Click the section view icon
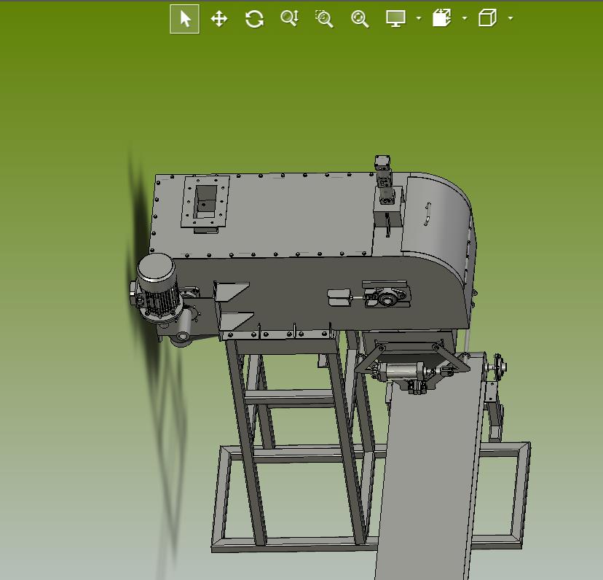The width and height of the screenshot is (603, 580). (442, 18)
